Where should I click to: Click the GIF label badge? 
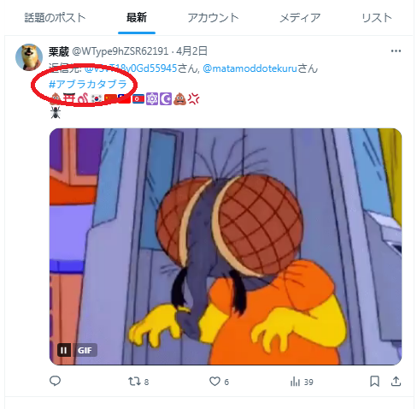coord(85,350)
